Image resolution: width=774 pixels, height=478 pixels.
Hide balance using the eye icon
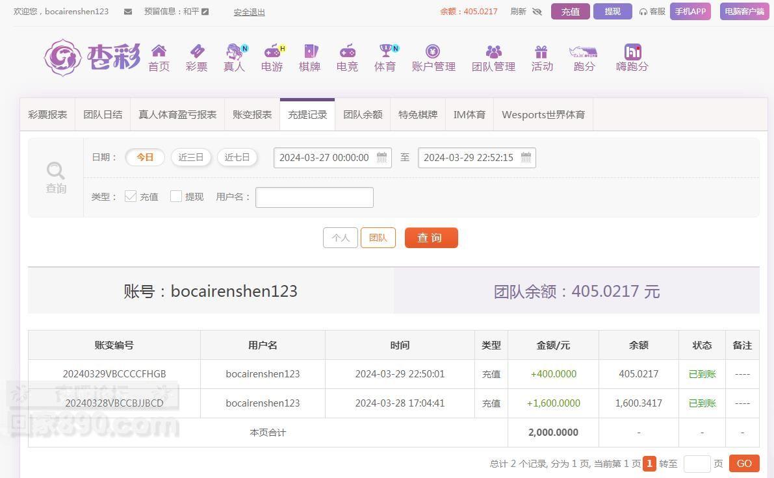tap(537, 12)
